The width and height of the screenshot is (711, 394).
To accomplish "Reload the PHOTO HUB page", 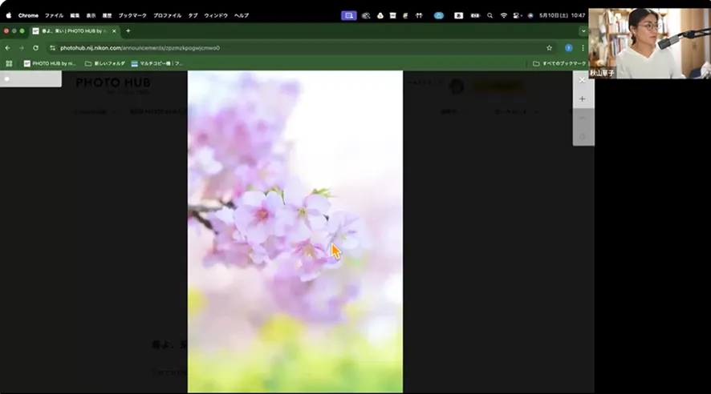I will [35, 48].
